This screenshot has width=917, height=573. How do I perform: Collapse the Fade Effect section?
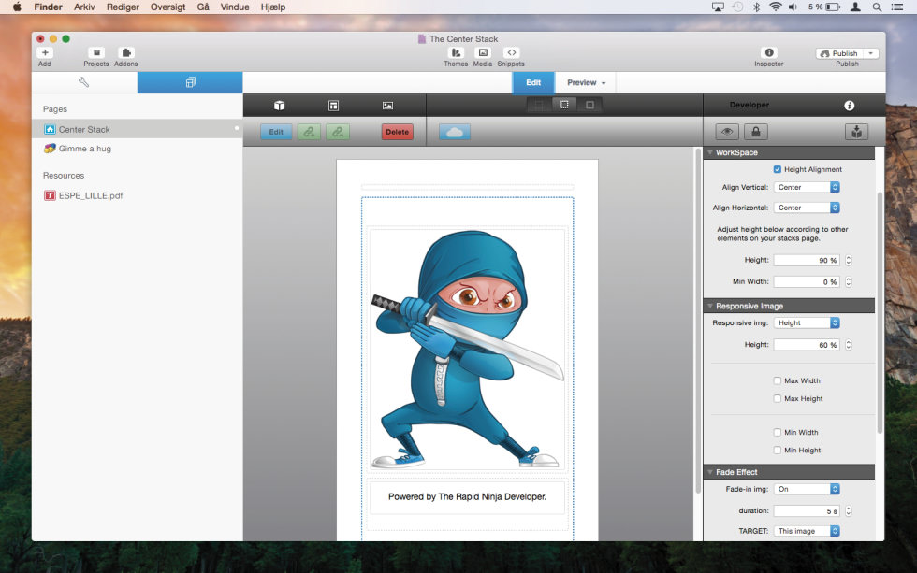[x=710, y=472]
